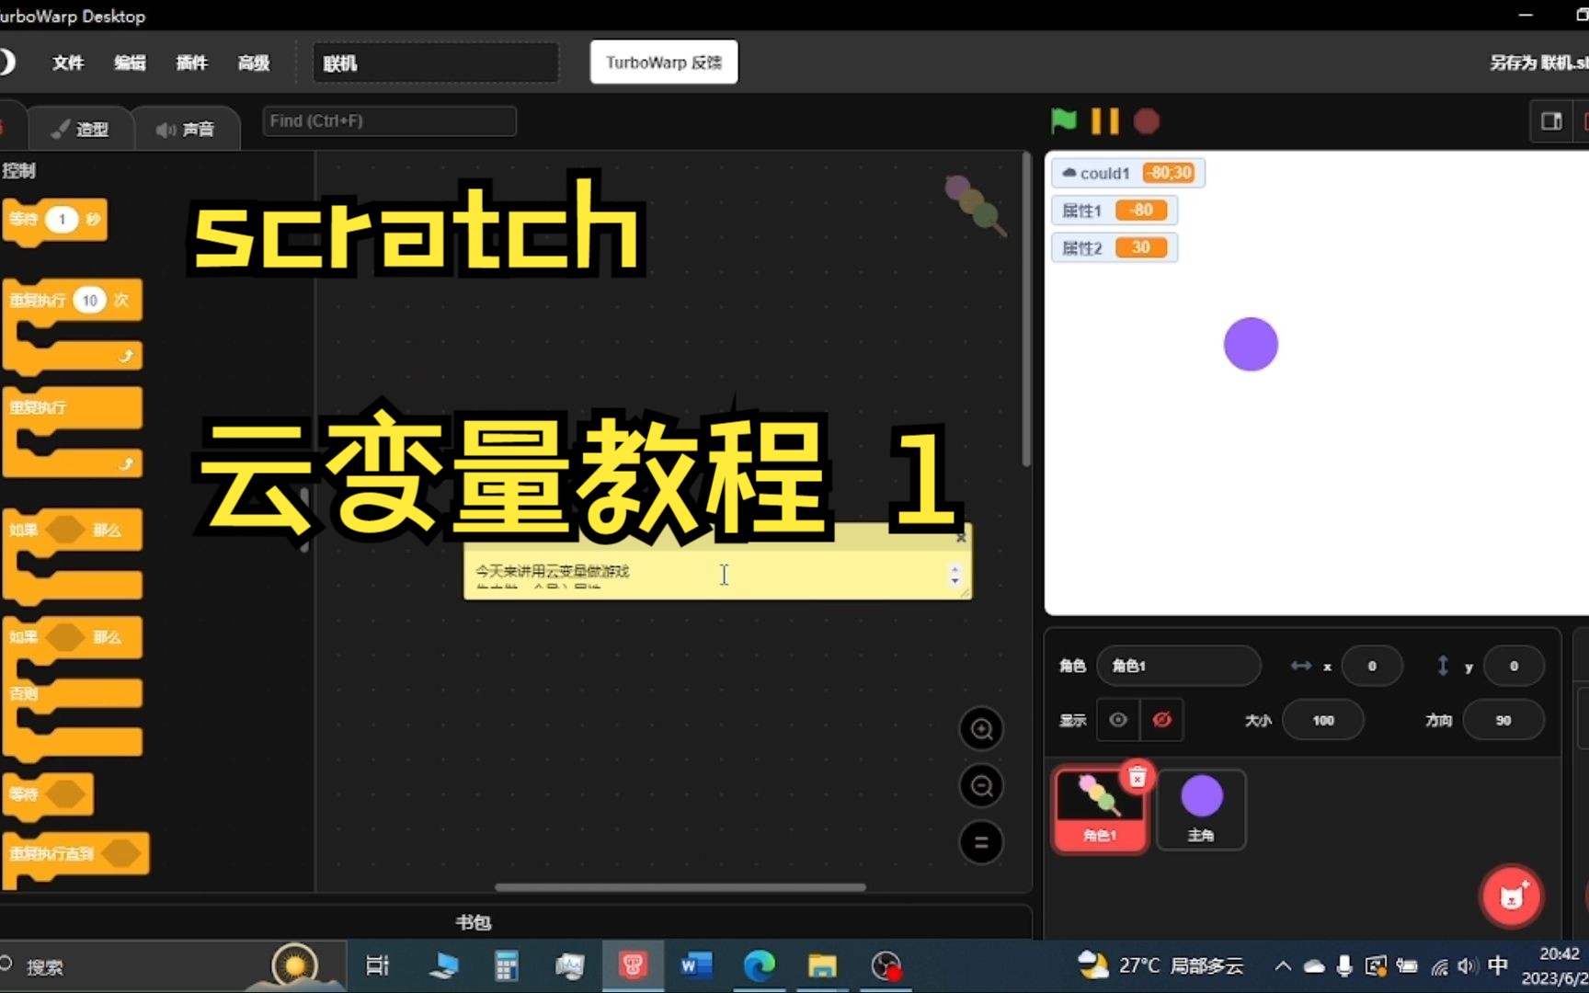Click the could1 variable monitor on stage
This screenshot has width=1589, height=993.
1127,173
